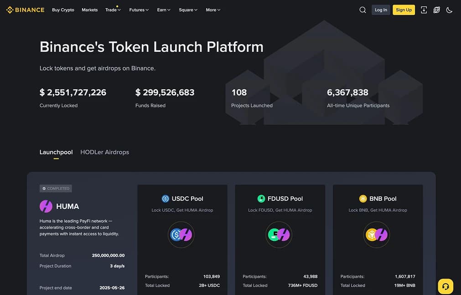Image resolution: width=461 pixels, height=295 pixels.
Task: Expand the Trade dropdown menu
Action: [113, 10]
